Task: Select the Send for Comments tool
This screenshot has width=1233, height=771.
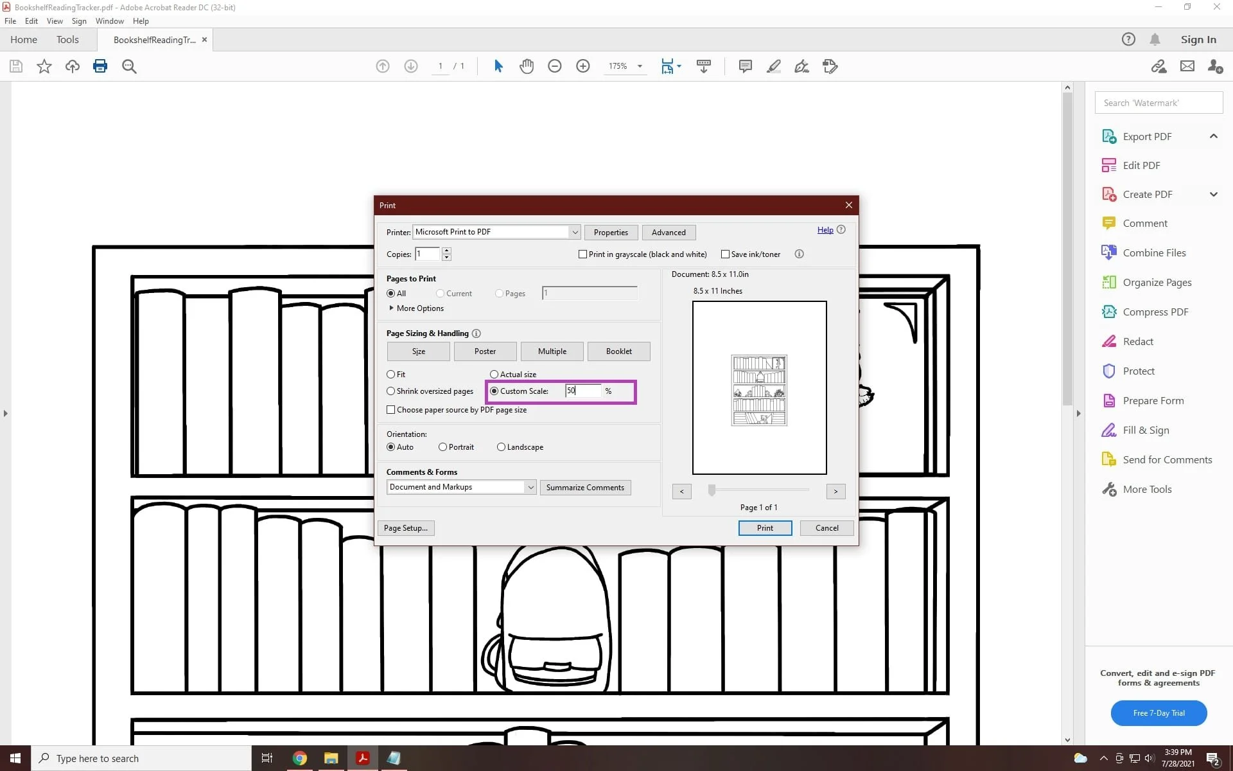Action: tap(1167, 459)
